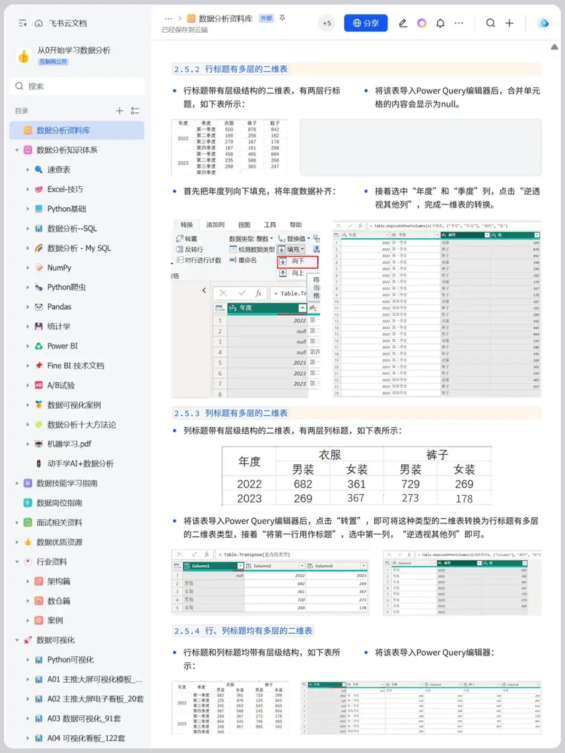This screenshot has width=565, height=753.
Task: Open the 数仓篇 page
Action: (59, 601)
